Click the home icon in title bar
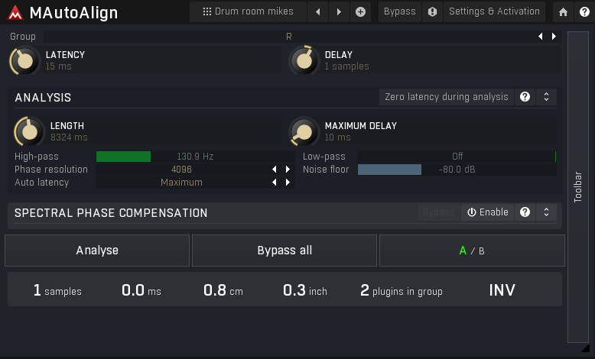 (564, 11)
